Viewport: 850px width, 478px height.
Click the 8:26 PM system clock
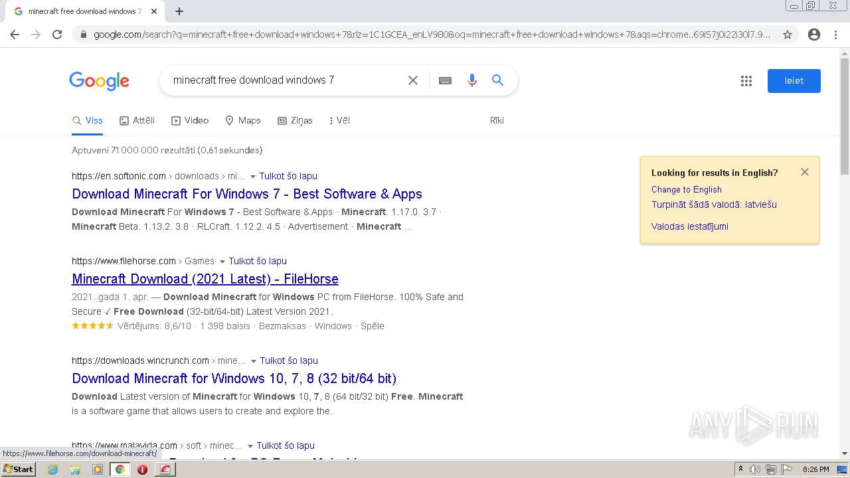[x=815, y=469]
